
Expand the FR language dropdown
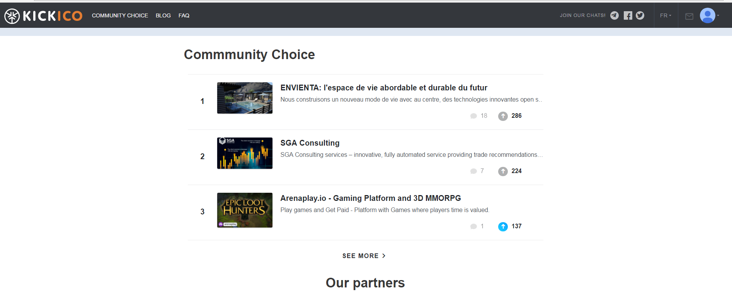pyautogui.click(x=666, y=15)
